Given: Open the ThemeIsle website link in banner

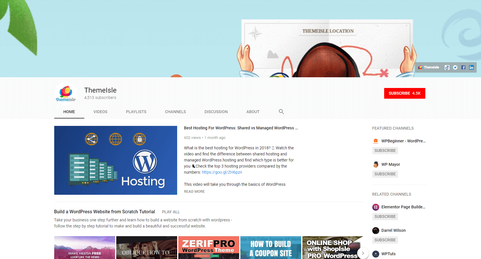Looking at the screenshot, I should (428, 67).
